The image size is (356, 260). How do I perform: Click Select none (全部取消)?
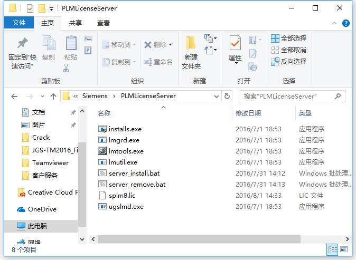coord(288,50)
